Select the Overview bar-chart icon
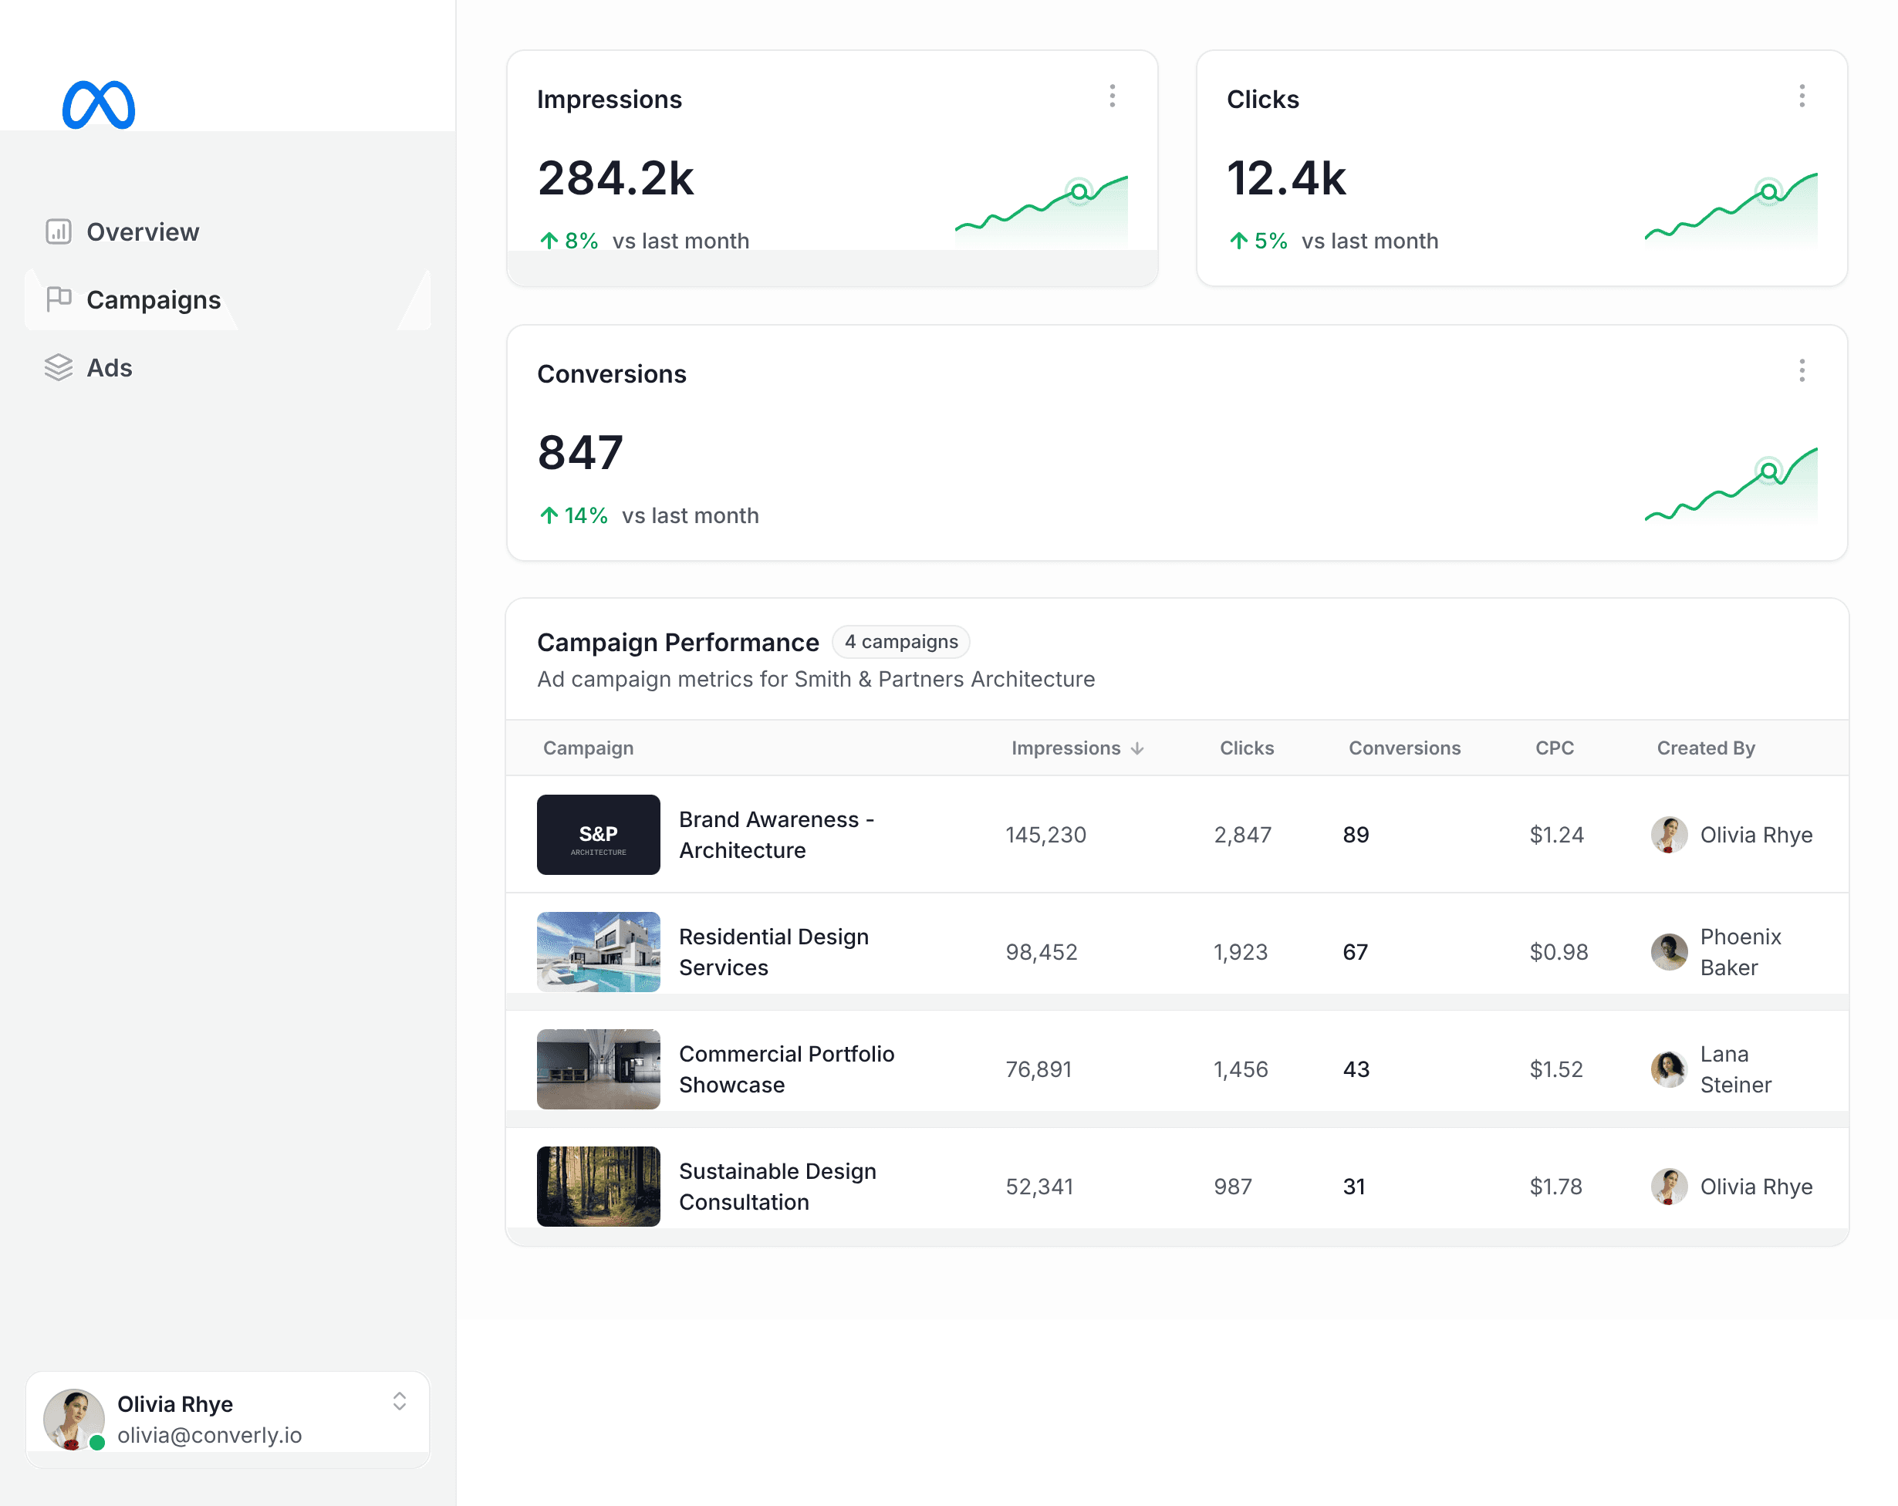Screen dimensions: 1898x1506 pyautogui.click(x=58, y=231)
